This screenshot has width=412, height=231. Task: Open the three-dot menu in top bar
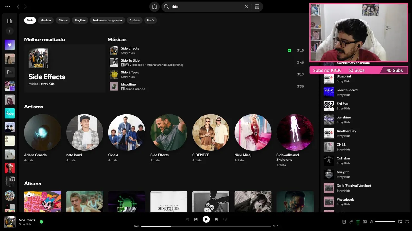pos(8,6)
